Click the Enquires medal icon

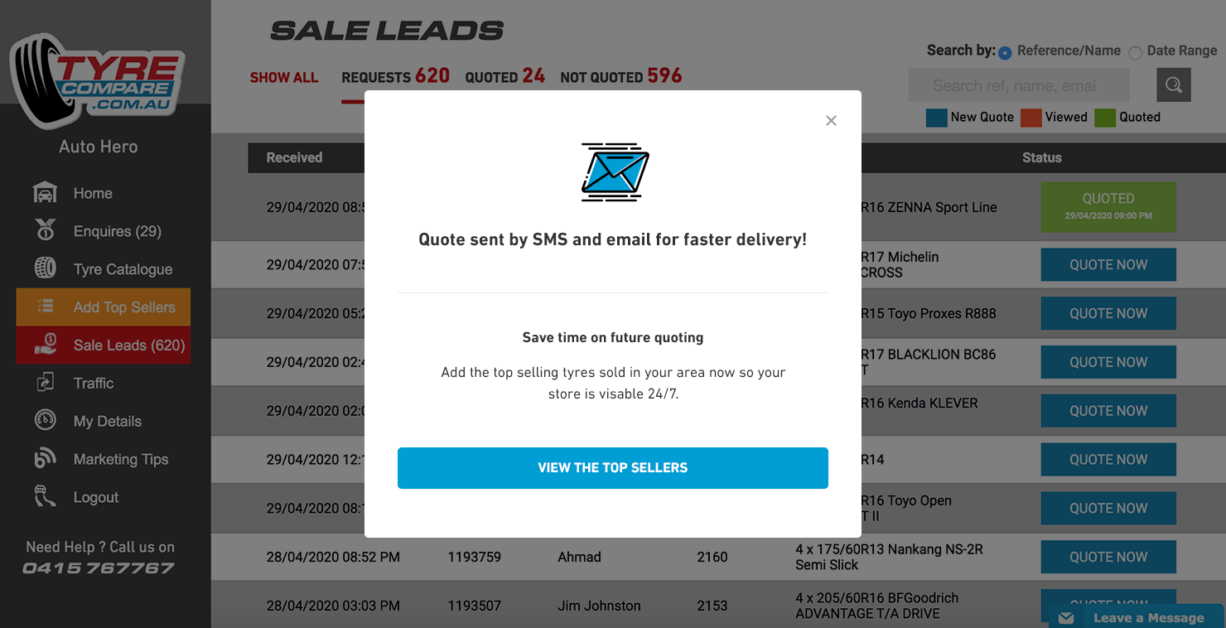[x=45, y=230]
